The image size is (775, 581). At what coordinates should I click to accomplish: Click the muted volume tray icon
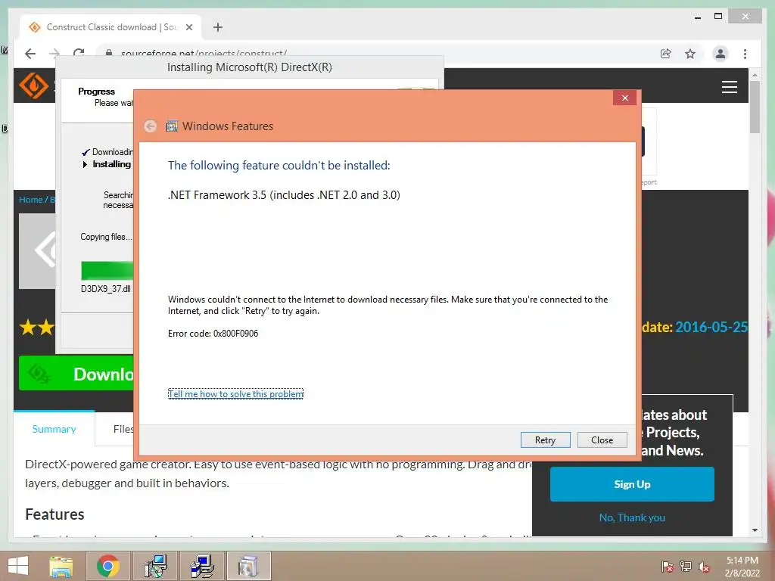click(x=704, y=566)
